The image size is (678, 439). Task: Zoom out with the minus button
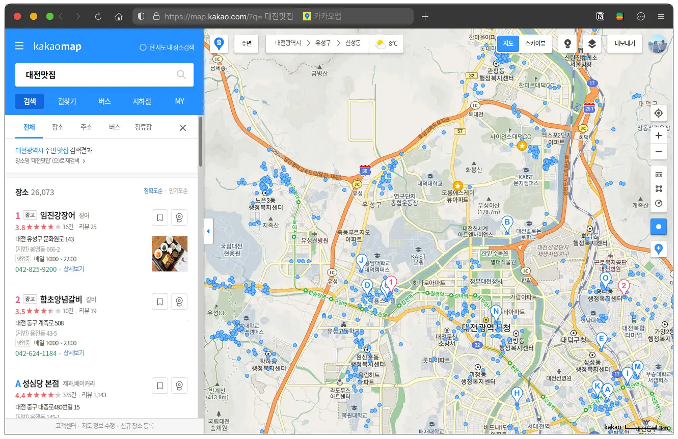click(659, 152)
